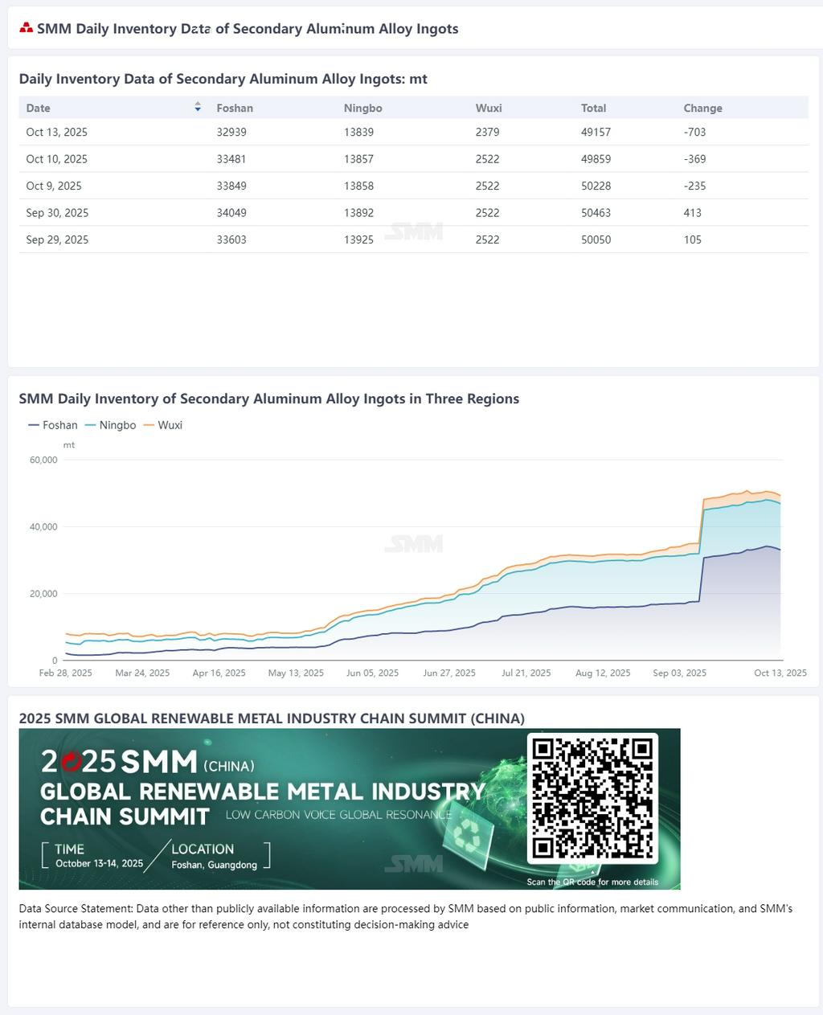Click the Change column header
823x1015 pixels.
[703, 108]
